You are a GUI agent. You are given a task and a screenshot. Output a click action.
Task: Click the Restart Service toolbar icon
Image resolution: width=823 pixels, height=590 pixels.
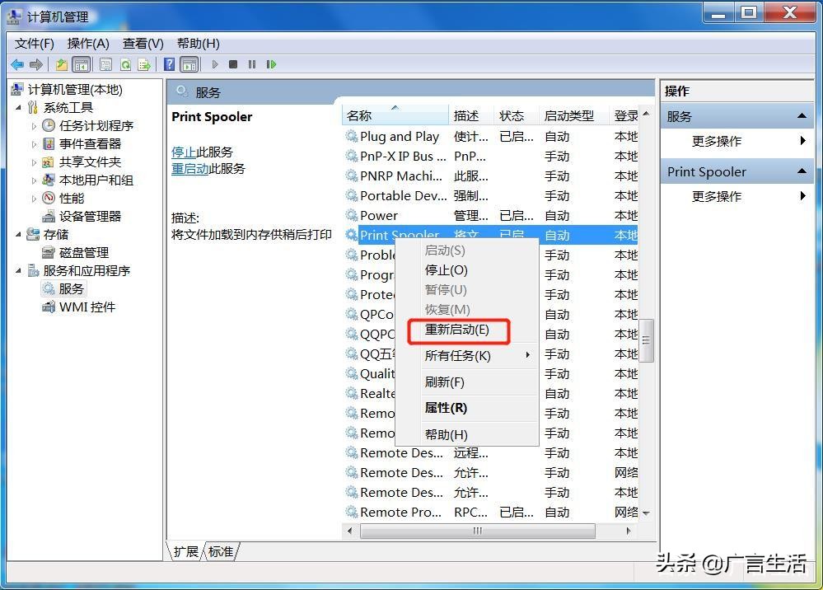(272, 64)
